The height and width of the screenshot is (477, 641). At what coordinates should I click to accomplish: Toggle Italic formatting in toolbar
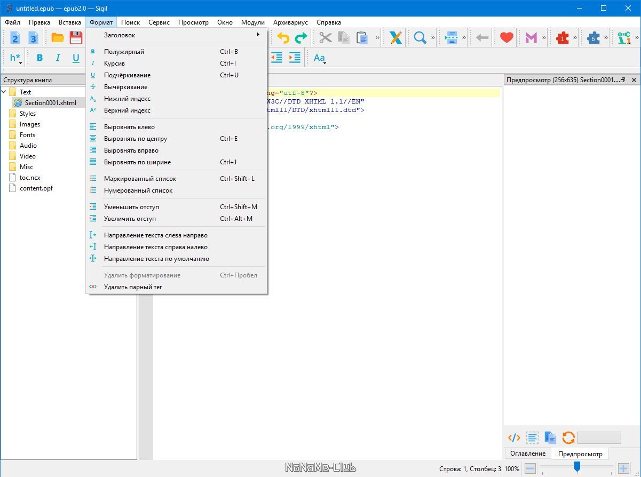pyautogui.click(x=58, y=58)
